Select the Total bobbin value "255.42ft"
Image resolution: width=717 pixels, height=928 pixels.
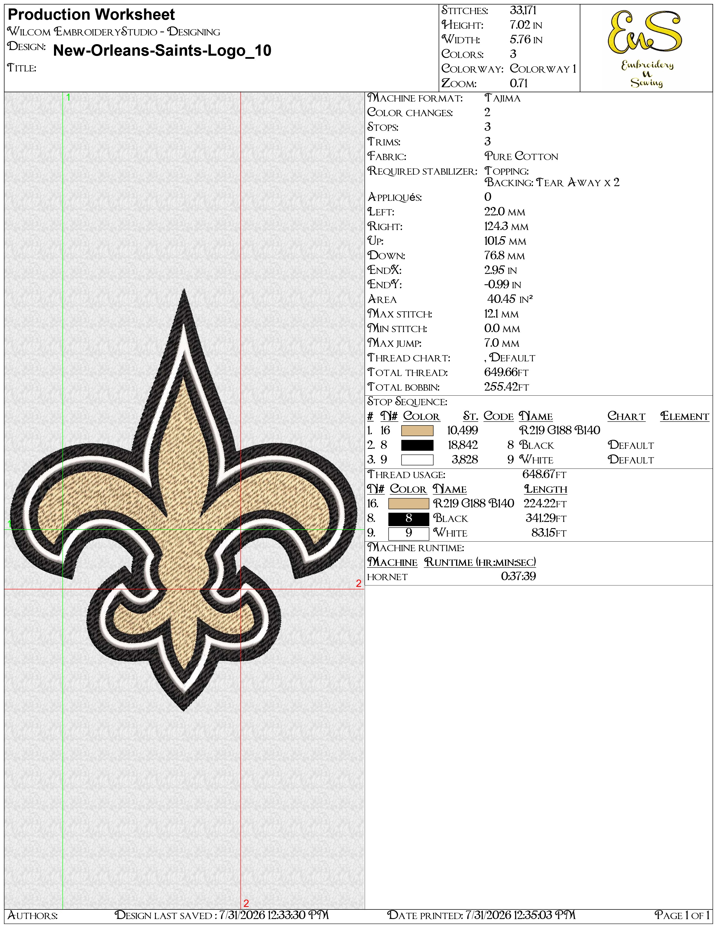[x=506, y=387]
